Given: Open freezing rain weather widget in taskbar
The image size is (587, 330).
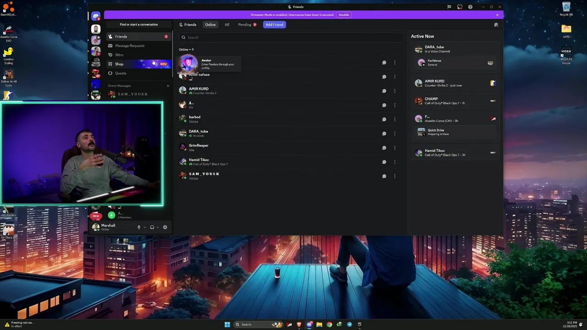Looking at the screenshot, I should click(18, 324).
